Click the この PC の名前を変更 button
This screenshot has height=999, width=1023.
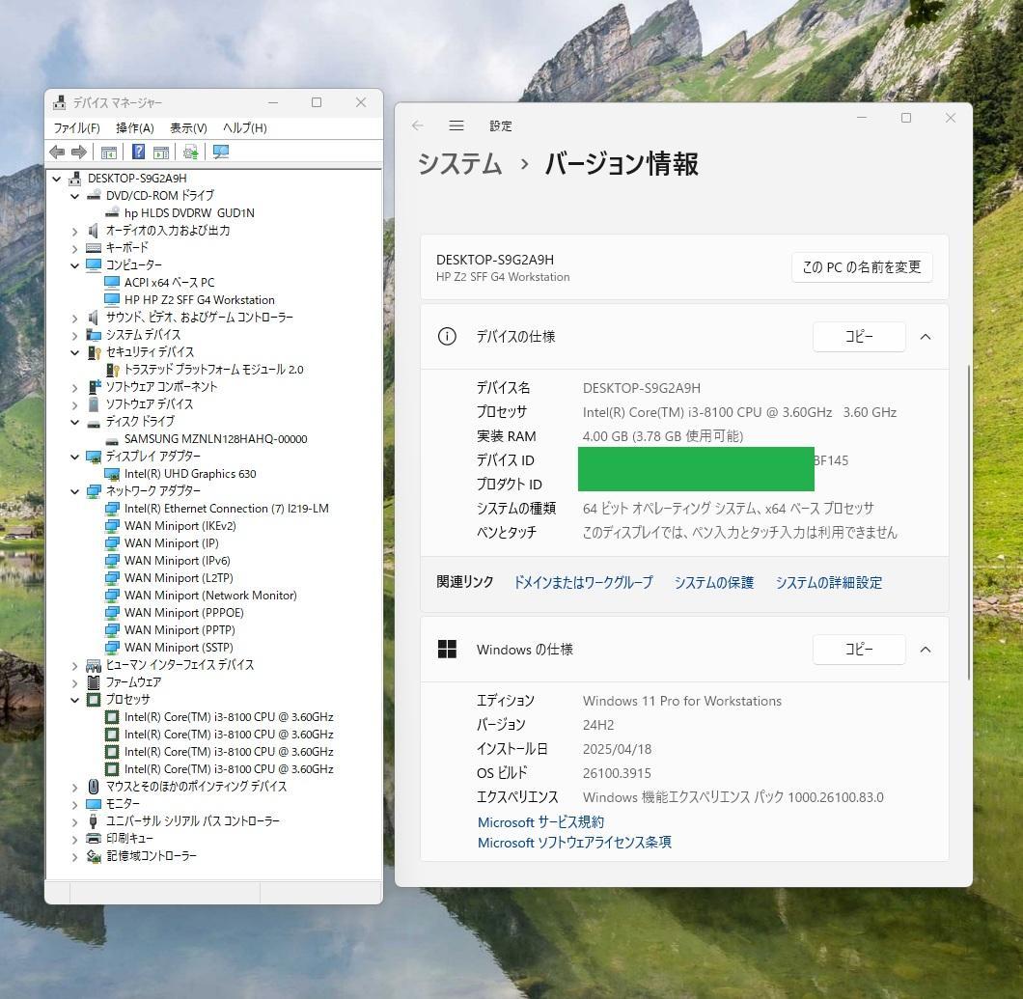pos(861,267)
